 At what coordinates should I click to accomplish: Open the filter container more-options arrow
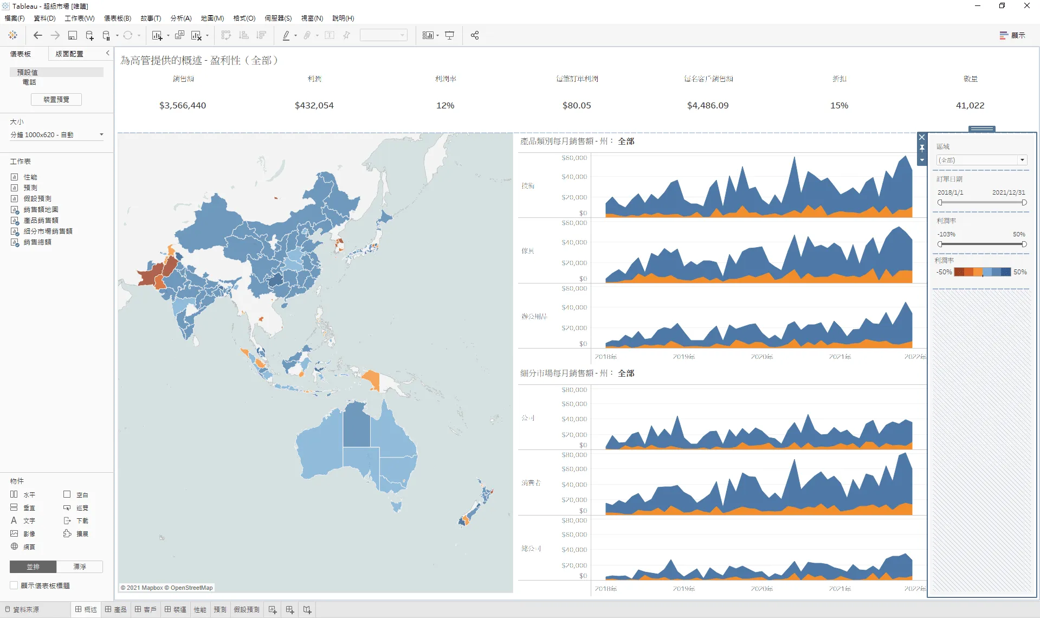tap(922, 160)
